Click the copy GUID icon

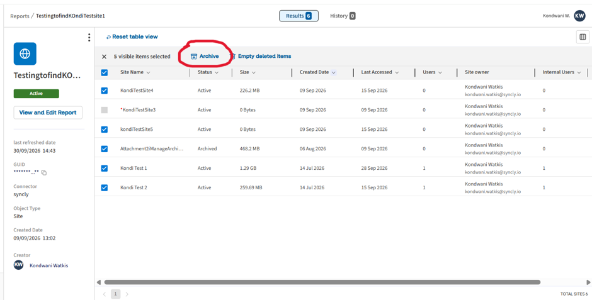[x=44, y=172]
